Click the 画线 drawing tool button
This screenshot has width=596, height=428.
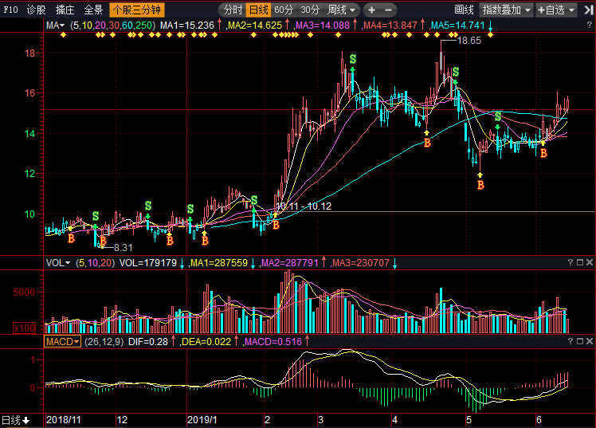[x=464, y=10]
